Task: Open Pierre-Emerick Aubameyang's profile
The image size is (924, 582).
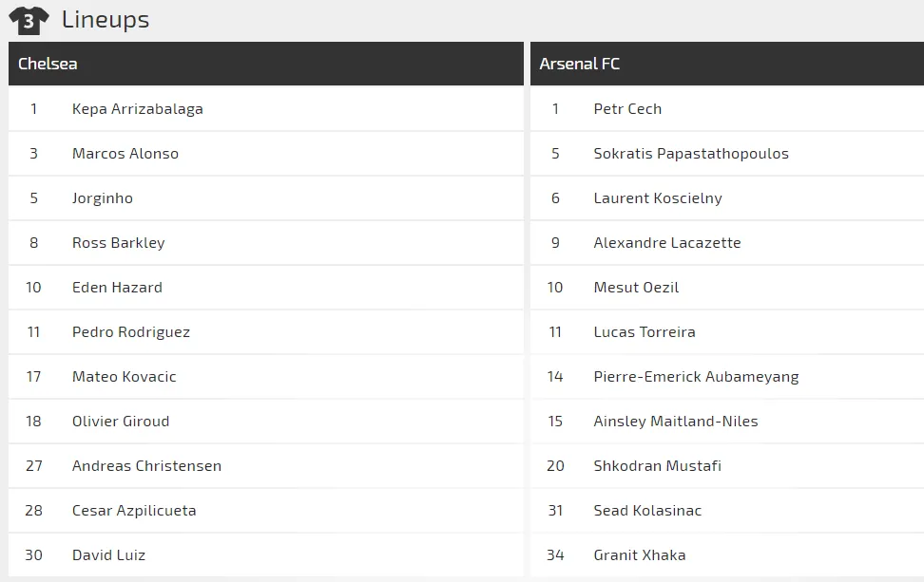Action: pos(696,377)
